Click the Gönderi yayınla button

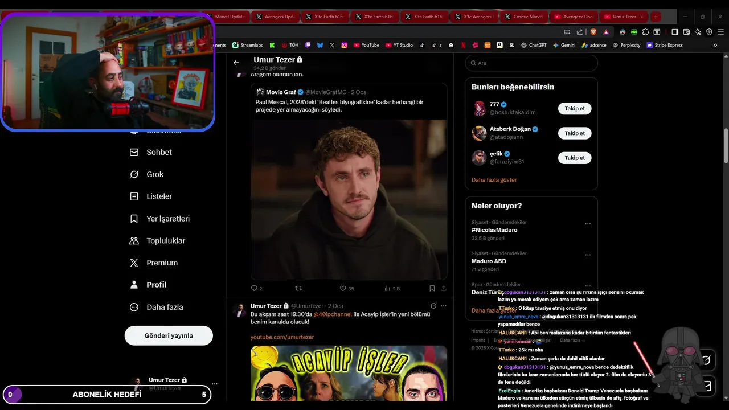(x=169, y=335)
